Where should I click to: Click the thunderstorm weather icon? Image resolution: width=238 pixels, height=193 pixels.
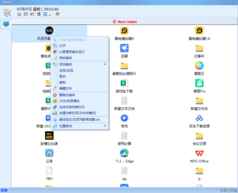7,11
